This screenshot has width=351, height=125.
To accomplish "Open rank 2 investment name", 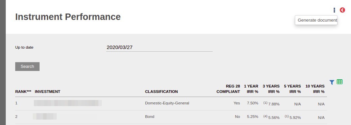I will click(x=45, y=117).
